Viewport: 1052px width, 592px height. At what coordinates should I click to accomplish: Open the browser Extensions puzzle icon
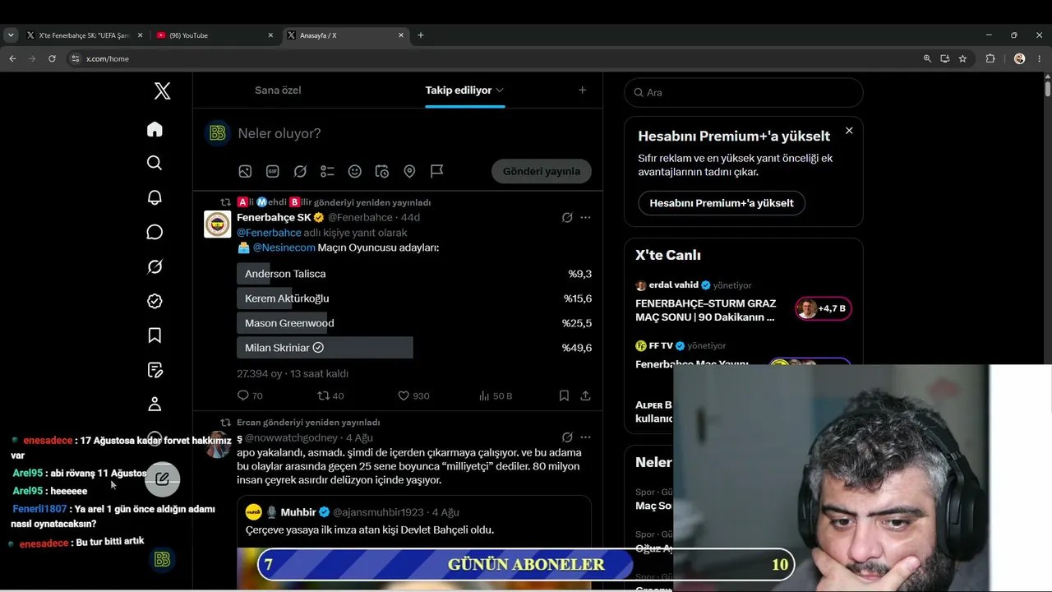pos(990,58)
